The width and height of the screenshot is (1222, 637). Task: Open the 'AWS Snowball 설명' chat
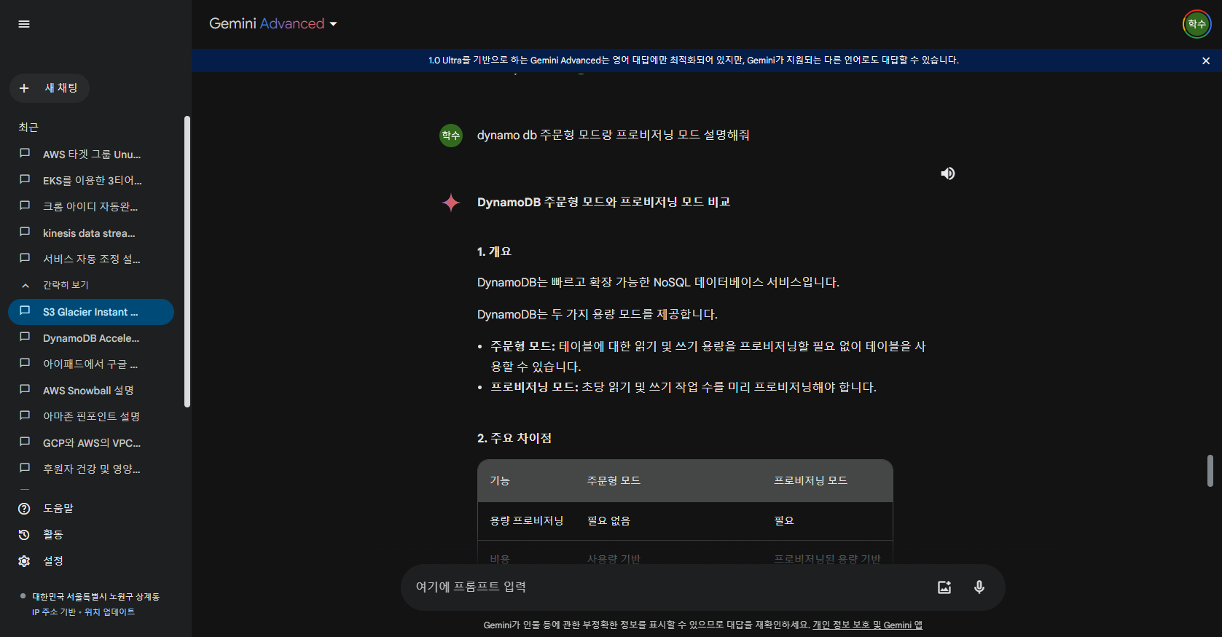[91, 391]
